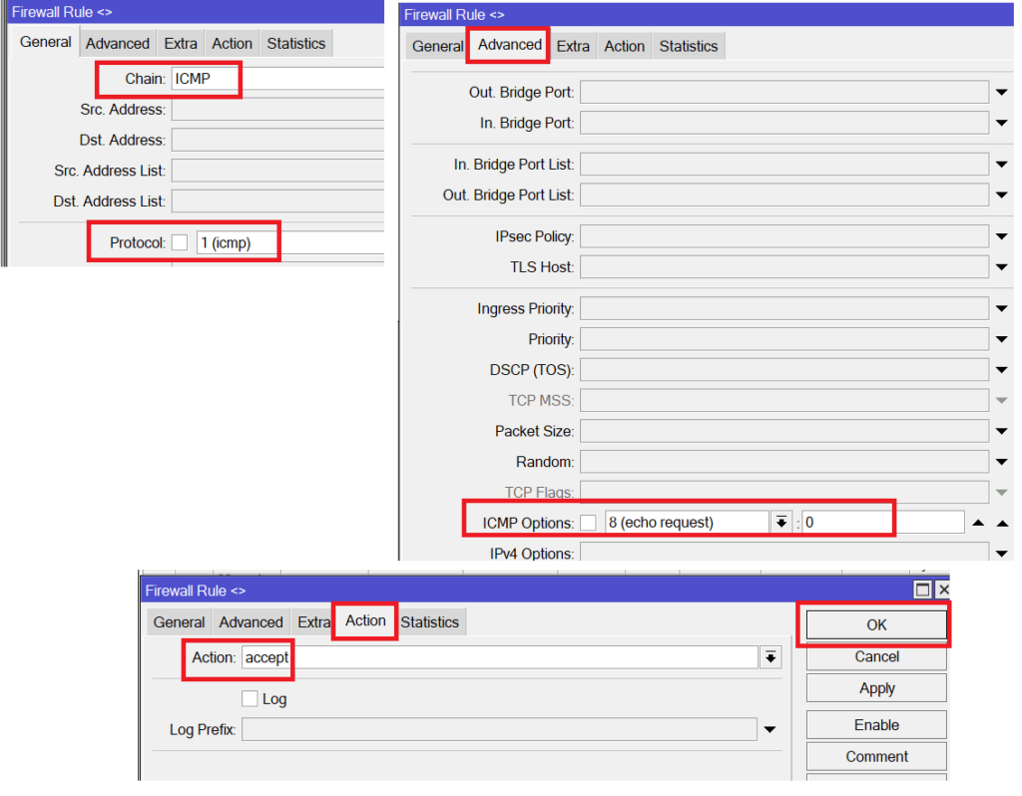Enable the Log checkbox

click(250, 699)
